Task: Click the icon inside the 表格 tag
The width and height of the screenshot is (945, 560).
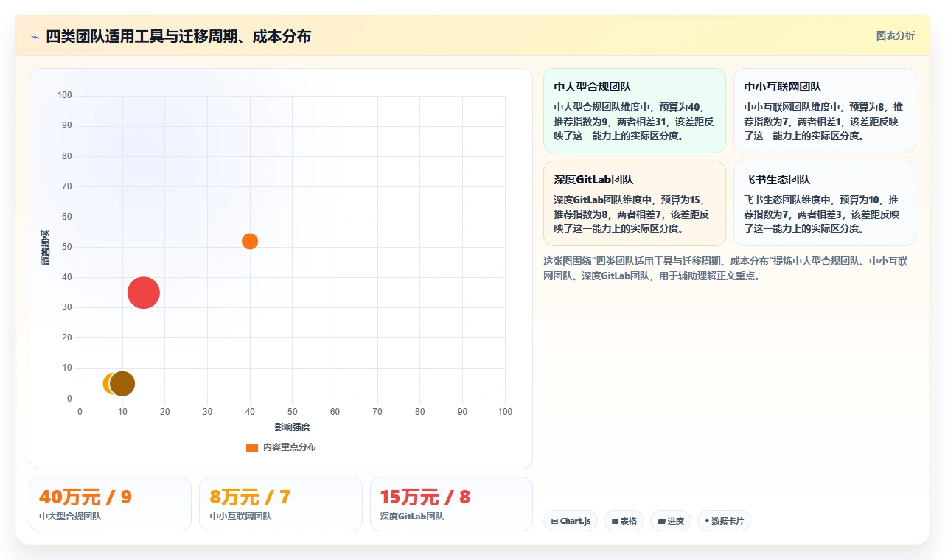Action: click(615, 521)
